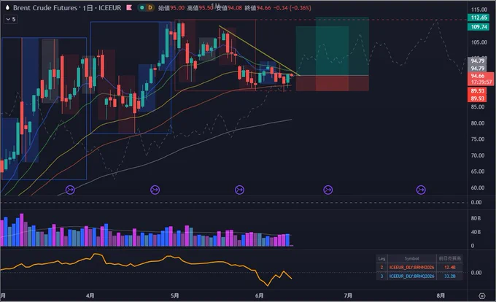Click the event marker icon just before 4月
496x302 pixels.
coord(70,190)
